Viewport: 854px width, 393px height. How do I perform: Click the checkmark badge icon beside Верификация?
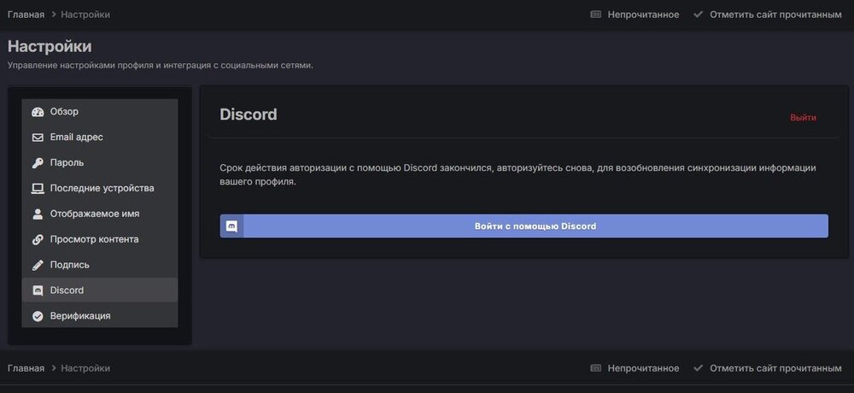(x=38, y=316)
